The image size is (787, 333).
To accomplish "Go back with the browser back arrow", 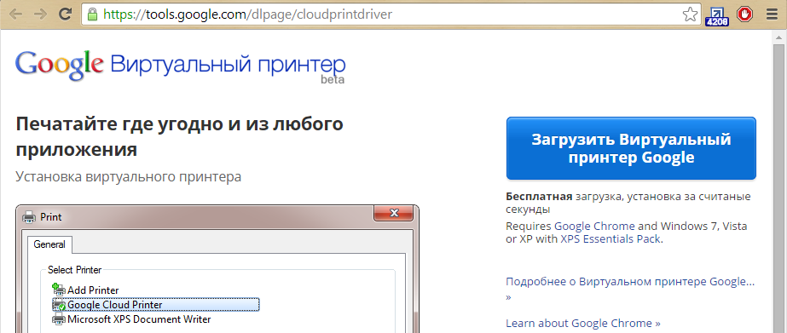I will 15,14.
